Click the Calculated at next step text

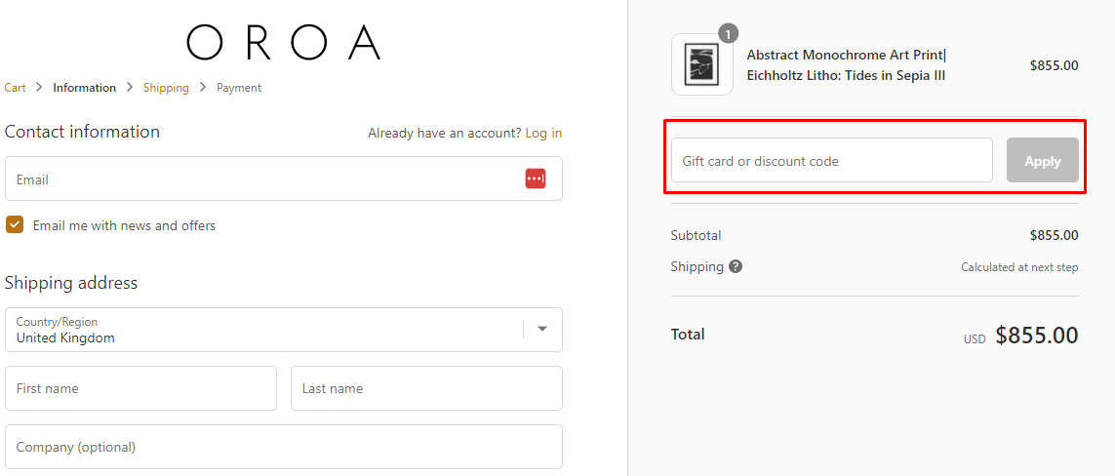(x=1019, y=267)
